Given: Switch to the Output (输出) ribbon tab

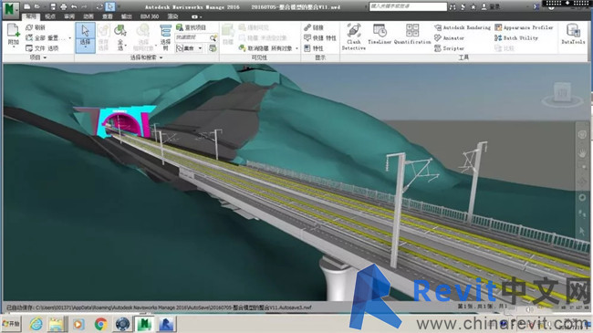Looking at the screenshot, I should pyautogui.click(x=126, y=16).
